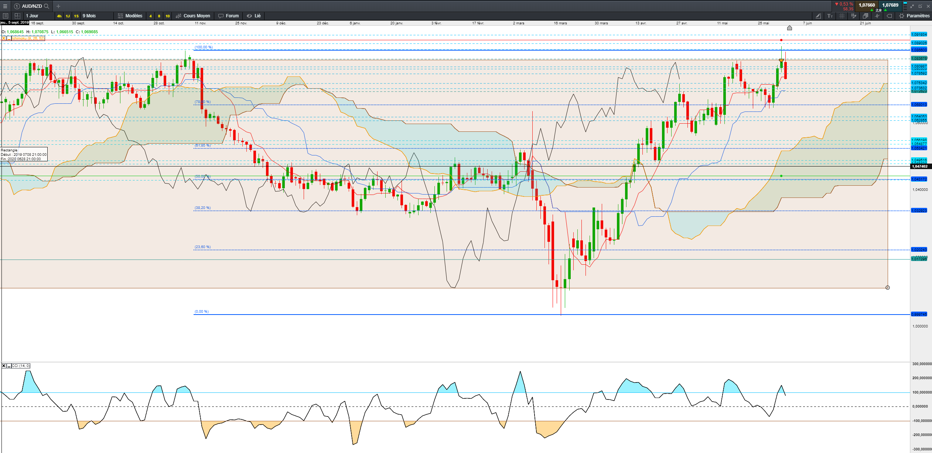This screenshot has height=453, width=932.
Task: Remove the CCI indicator with X
Action: coord(4,366)
